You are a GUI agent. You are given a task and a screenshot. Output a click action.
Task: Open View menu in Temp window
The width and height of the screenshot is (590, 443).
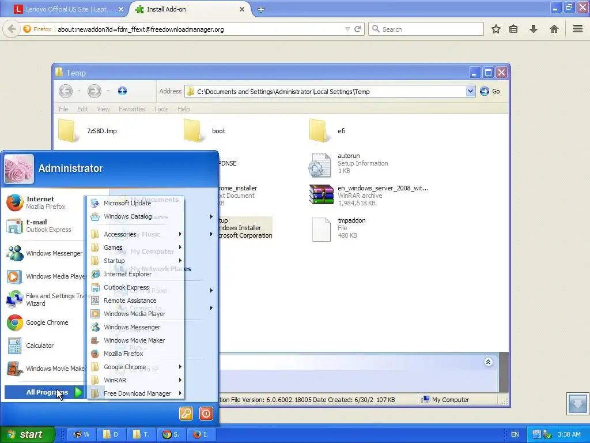[103, 109]
